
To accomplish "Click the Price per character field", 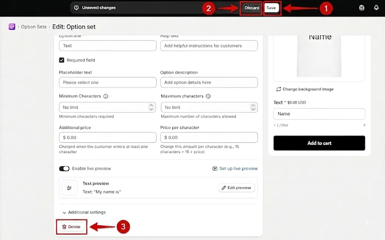I will pos(209,137).
